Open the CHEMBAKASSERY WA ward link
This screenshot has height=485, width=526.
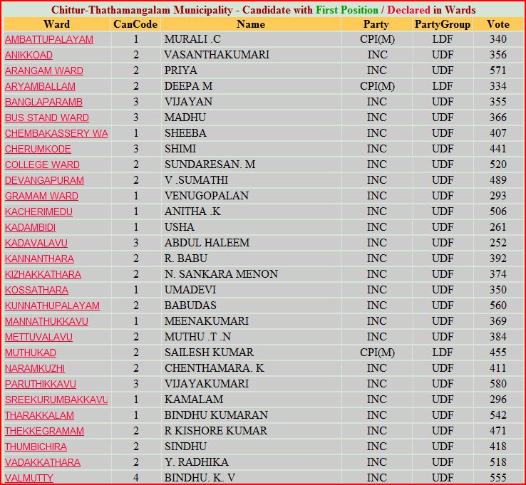coord(56,133)
